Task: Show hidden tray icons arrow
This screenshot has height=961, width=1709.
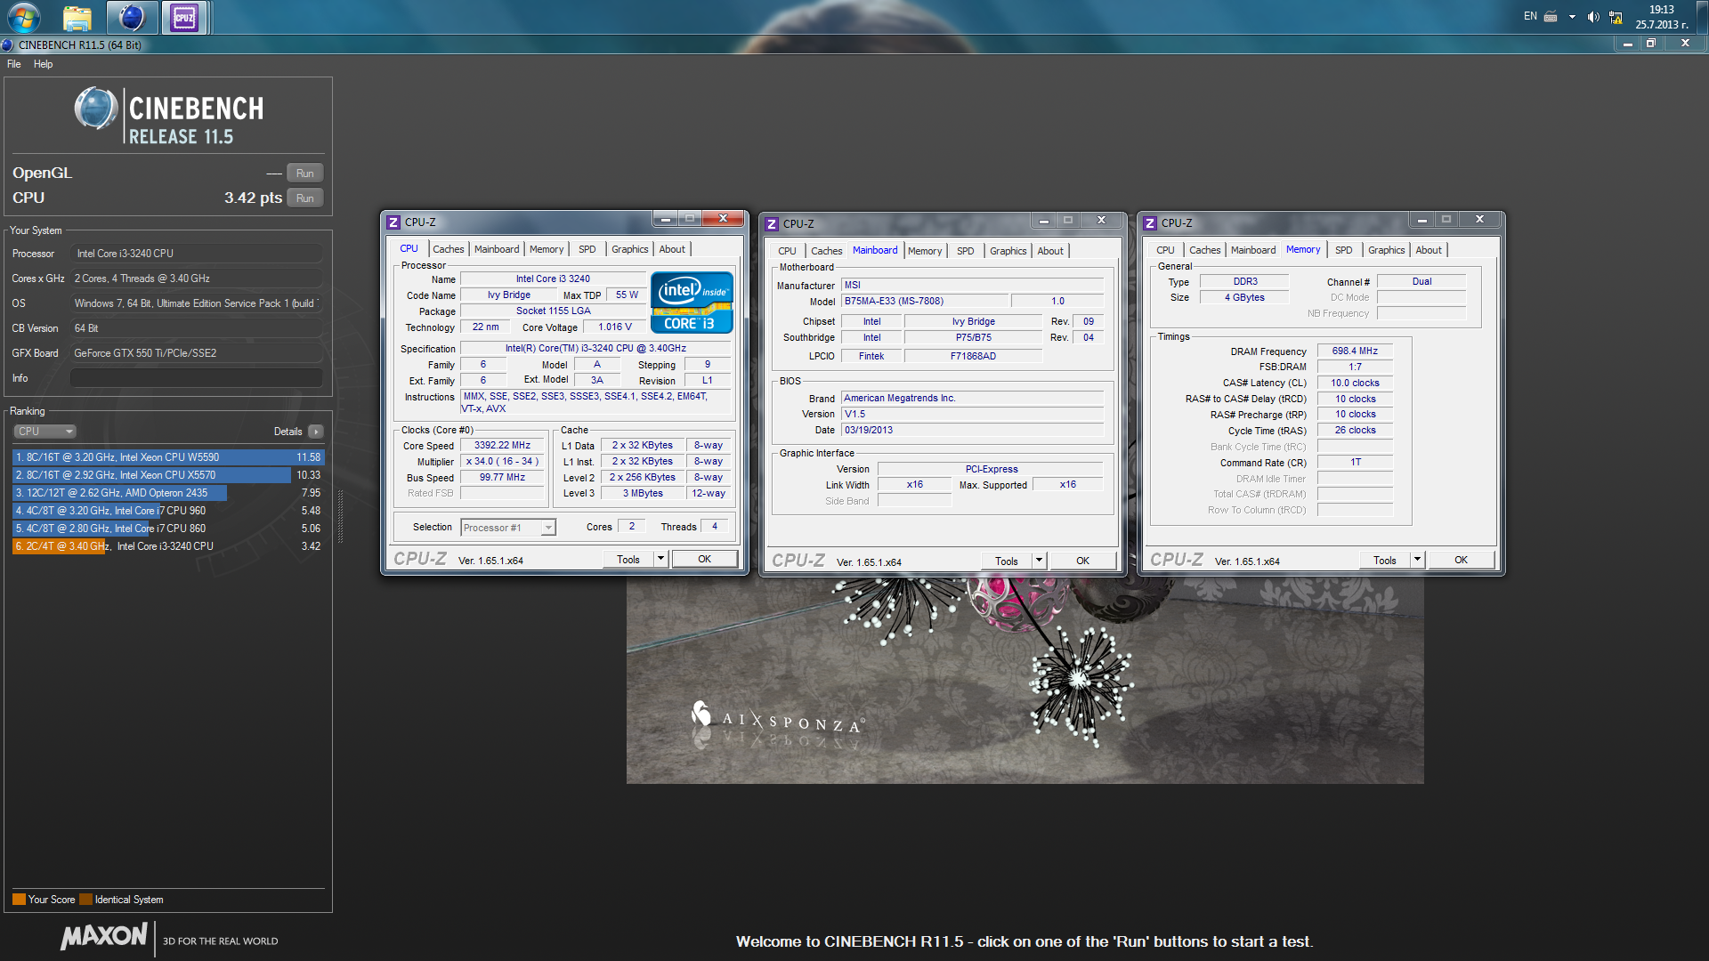Action: (1572, 17)
